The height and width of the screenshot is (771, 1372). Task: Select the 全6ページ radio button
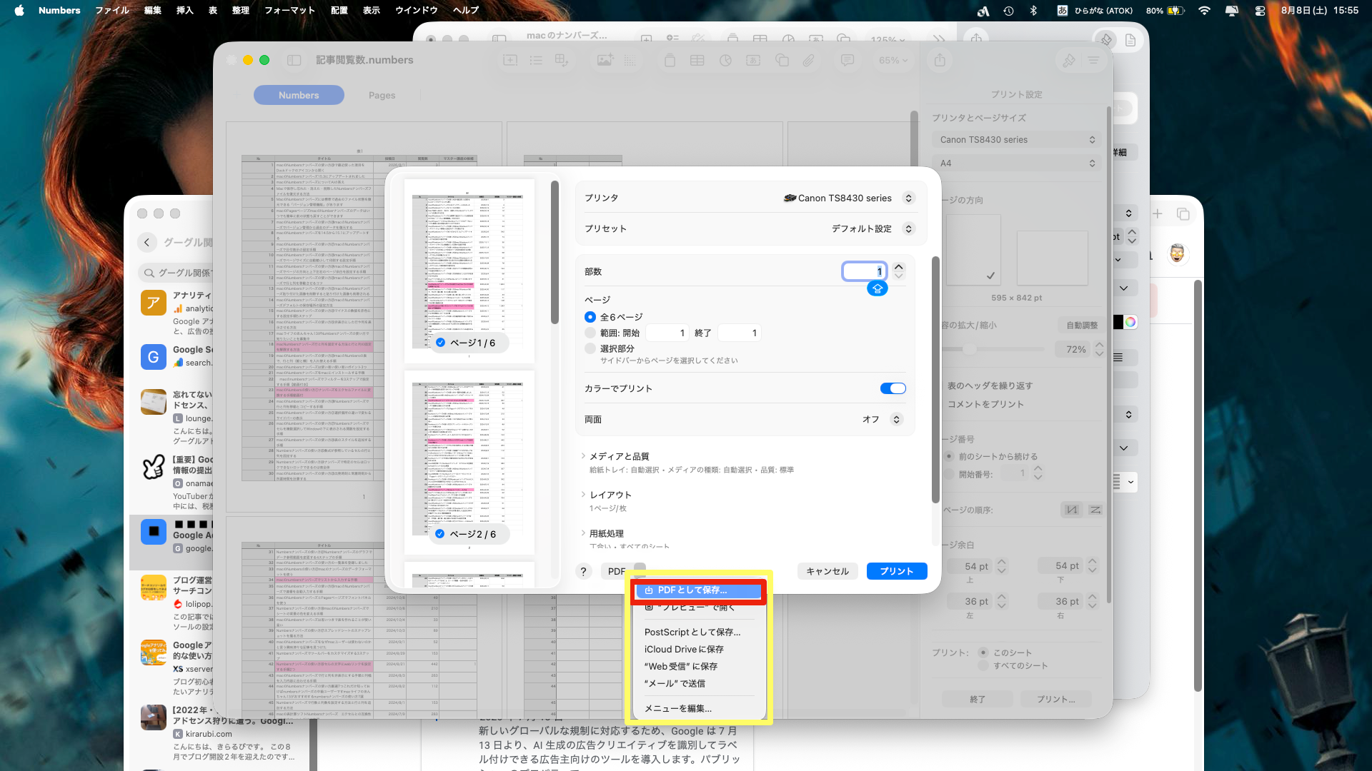click(590, 317)
